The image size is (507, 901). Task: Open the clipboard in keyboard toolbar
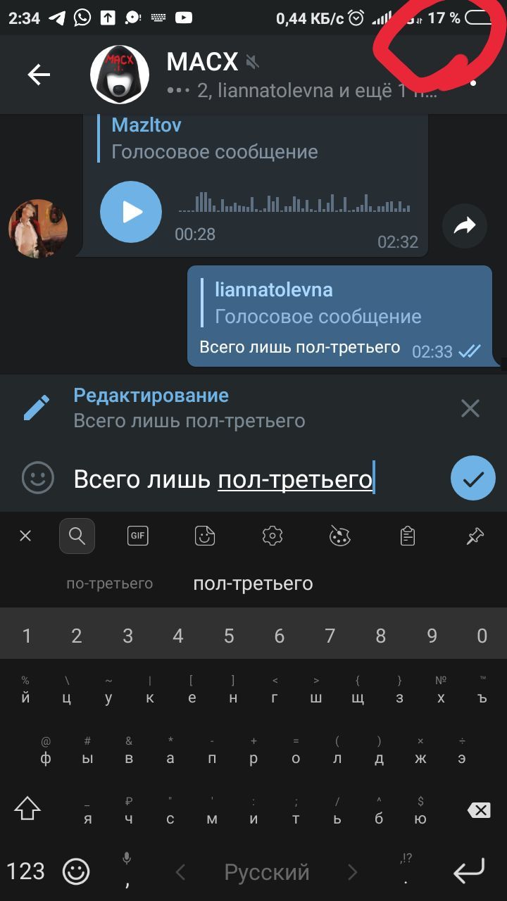click(408, 536)
